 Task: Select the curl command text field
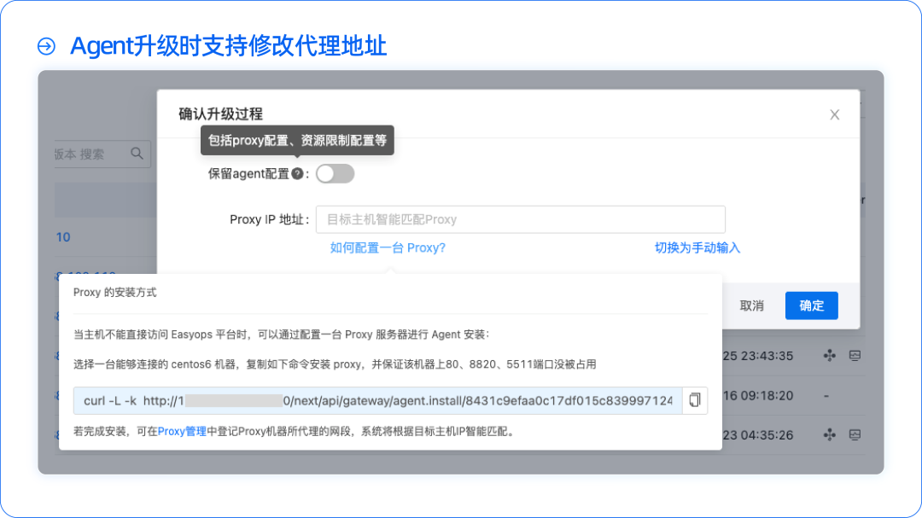coord(376,399)
